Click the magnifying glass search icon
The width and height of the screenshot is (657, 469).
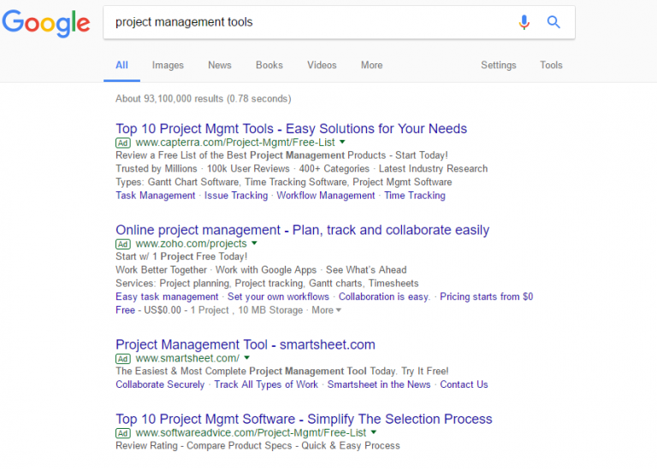click(x=553, y=21)
